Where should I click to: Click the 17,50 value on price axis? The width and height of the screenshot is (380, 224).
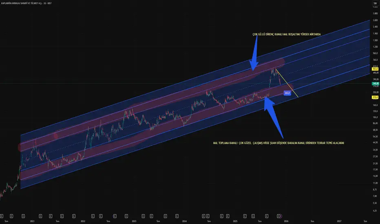pos(376,169)
